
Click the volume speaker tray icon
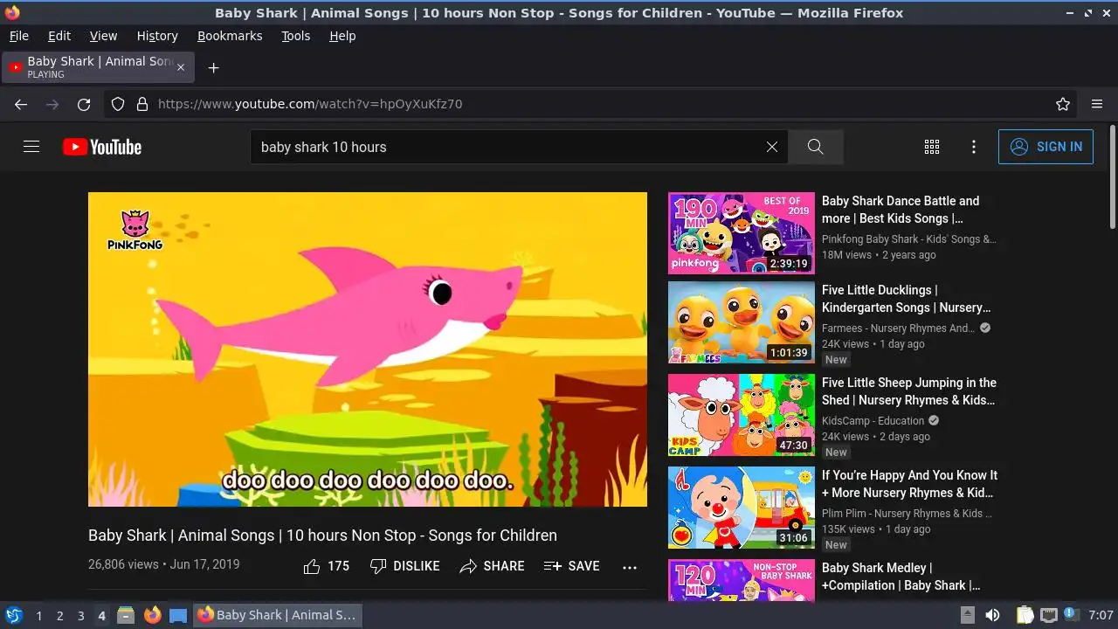[x=992, y=615]
